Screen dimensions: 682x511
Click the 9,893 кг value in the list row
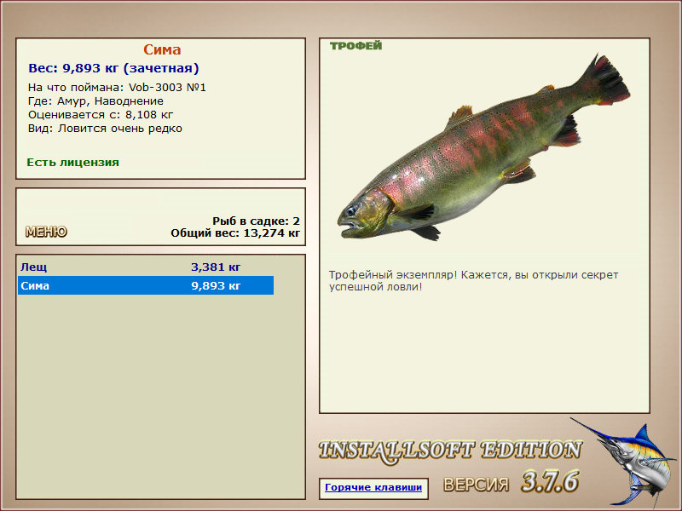pos(216,286)
